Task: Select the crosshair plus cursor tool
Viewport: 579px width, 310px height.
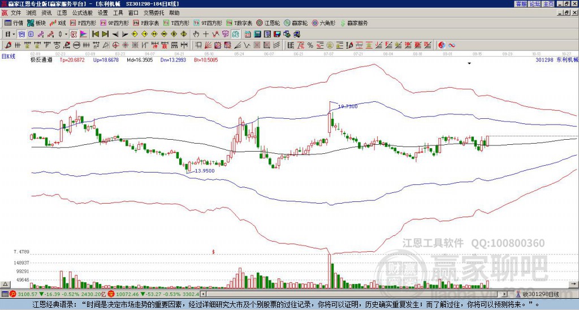Action: pos(206,35)
